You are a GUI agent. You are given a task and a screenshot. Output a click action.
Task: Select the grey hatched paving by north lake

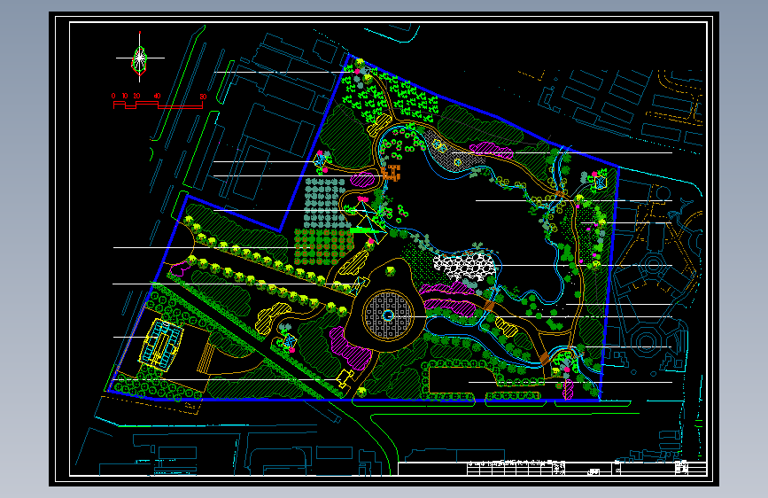453,152
